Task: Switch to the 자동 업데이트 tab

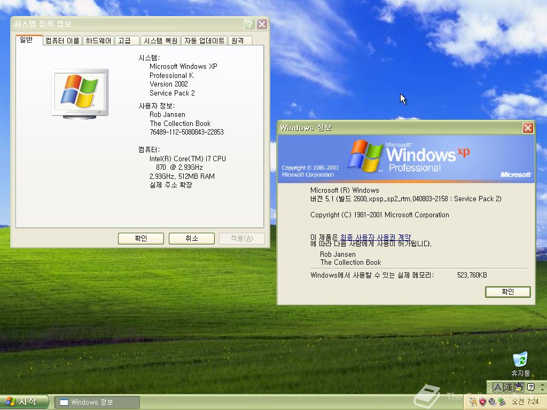Action: point(205,41)
